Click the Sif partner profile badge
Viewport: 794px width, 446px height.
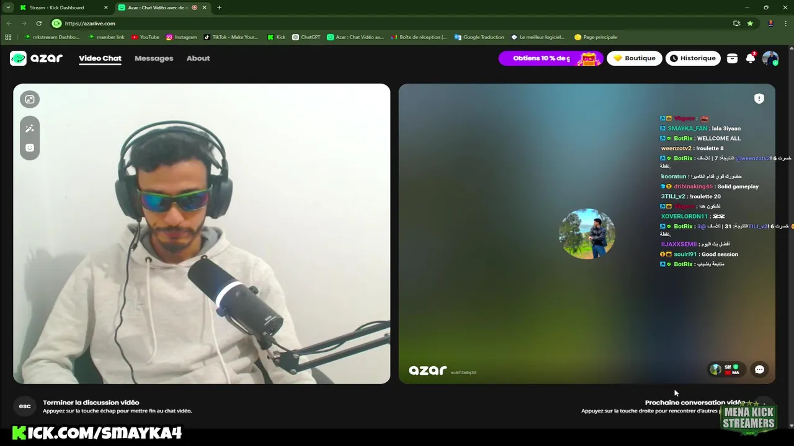click(726, 369)
